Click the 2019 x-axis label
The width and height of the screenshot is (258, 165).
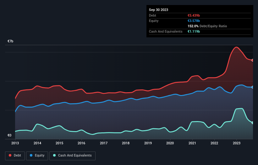(x=148, y=143)
